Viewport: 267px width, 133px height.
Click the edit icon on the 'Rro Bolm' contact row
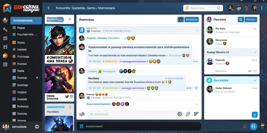255,29
